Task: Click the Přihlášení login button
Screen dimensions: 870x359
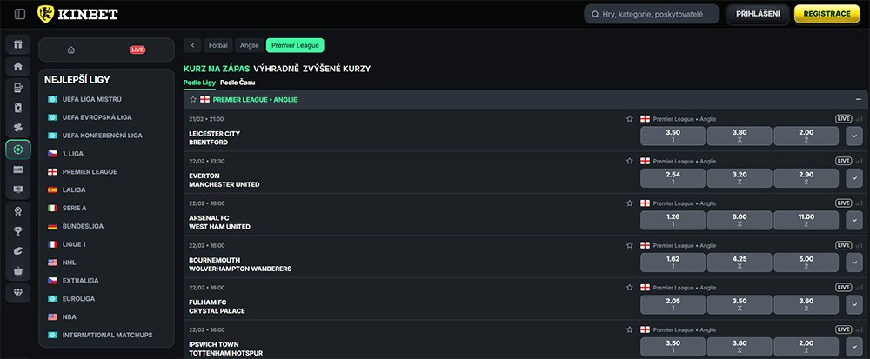Action: click(x=758, y=14)
